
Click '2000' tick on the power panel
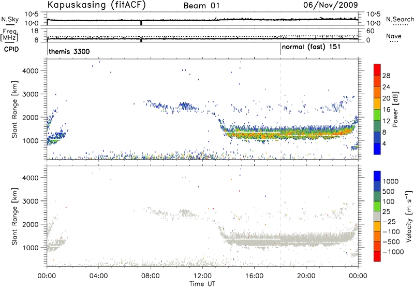tap(30, 117)
